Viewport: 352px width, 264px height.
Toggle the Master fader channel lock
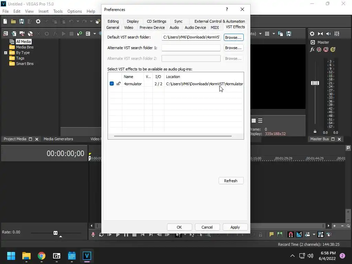(x=315, y=132)
